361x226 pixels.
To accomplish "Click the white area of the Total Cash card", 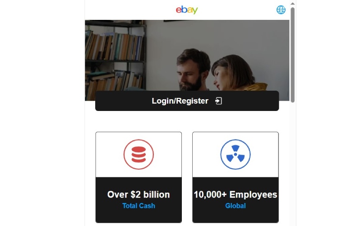I will tap(139, 154).
